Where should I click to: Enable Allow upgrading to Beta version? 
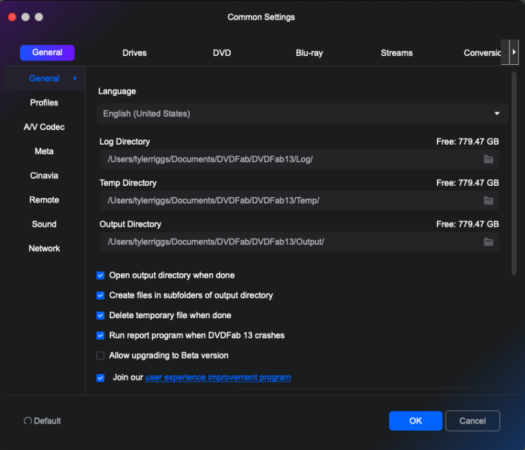[x=100, y=355]
